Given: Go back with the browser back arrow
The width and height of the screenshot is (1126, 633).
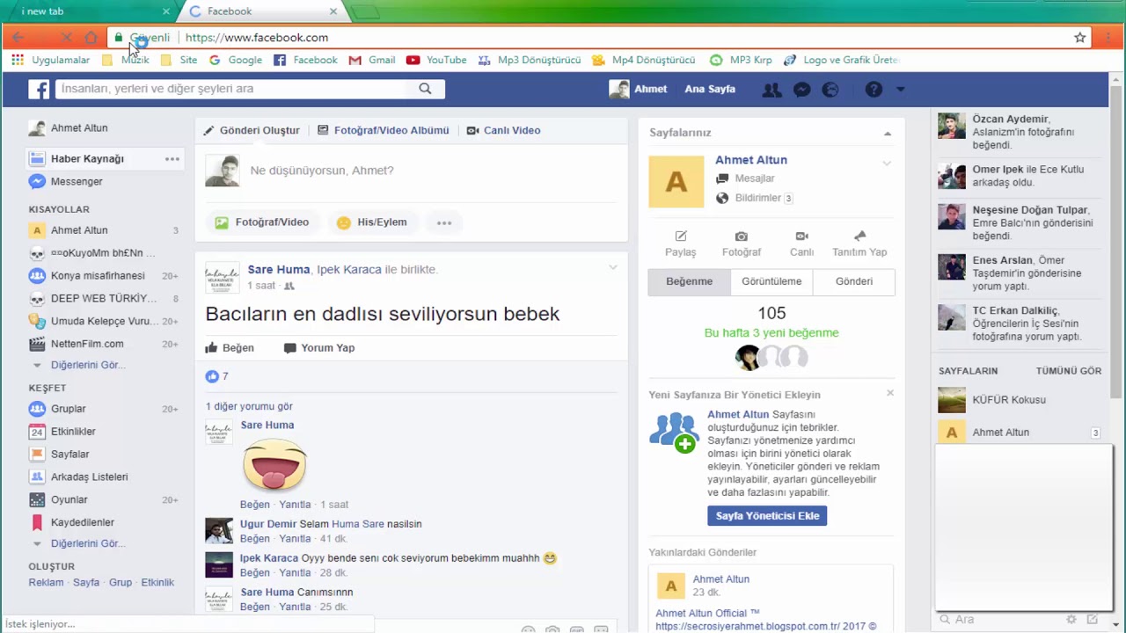Looking at the screenshot, I should [18, 37].
